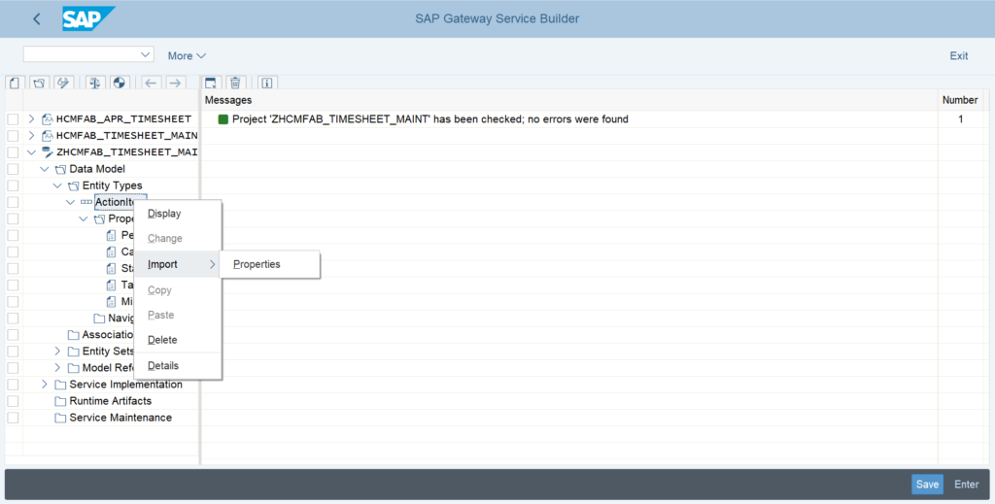Image resolution: width=995 pixels, height=504 pixels.
Task: Click the left arrow navigation icon
Action: click(x=151, y=83)
